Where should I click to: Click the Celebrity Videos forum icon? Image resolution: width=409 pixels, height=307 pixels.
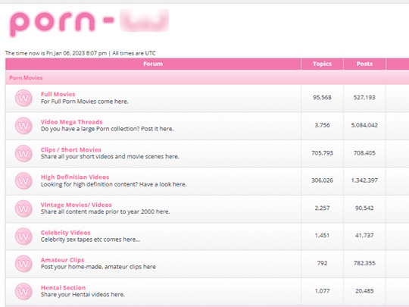23,237
